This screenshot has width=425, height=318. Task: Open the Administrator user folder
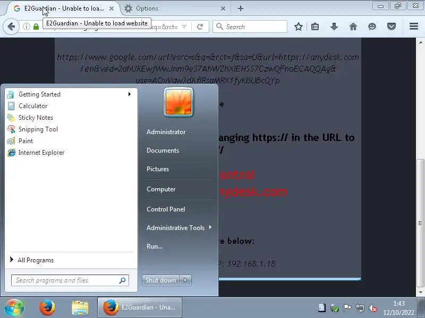(166, 132)
